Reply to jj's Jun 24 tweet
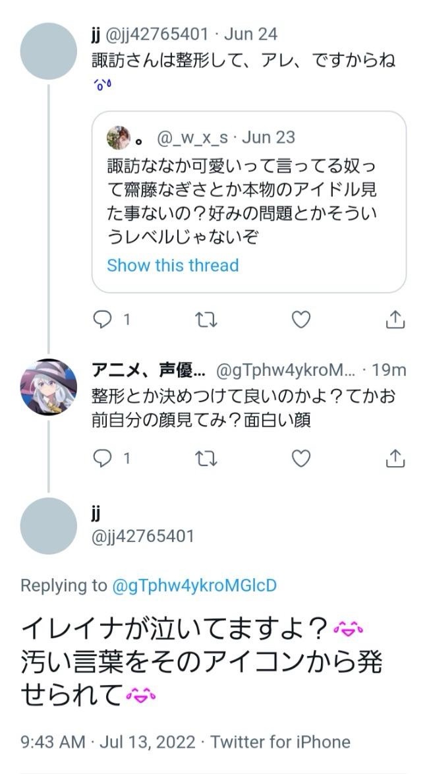This screenshot has height=774, width=427. point(102,320)
